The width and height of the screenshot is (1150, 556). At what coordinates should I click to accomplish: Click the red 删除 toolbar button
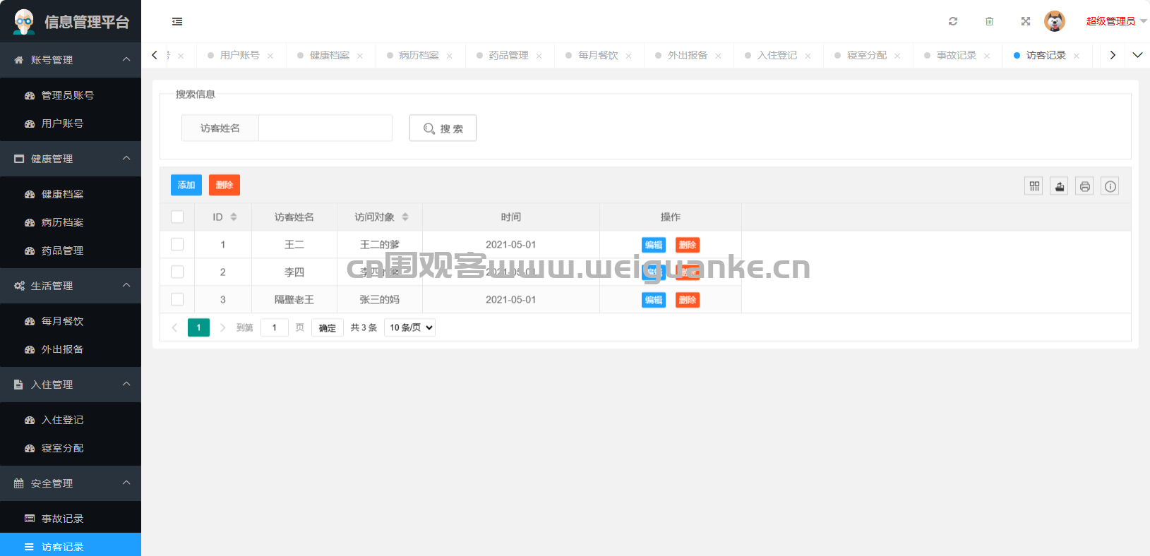224,185
